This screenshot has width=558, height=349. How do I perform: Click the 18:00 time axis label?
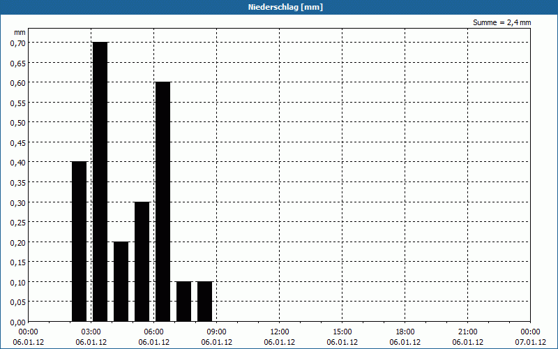pyautogui.click(x=405, y=332)
